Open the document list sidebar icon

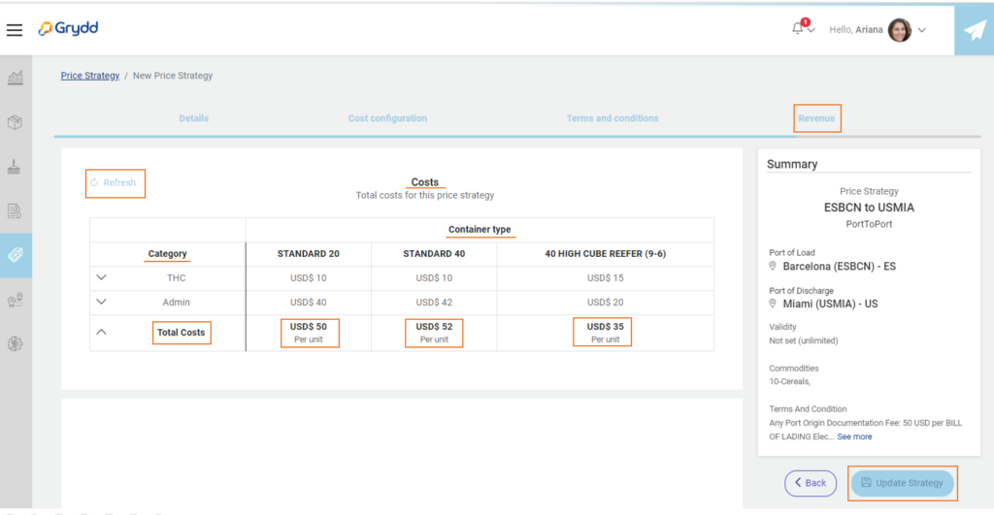[15, 210]
